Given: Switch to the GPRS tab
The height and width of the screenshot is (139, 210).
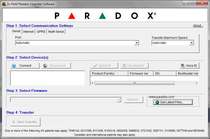Looking at the screenshot, I should click(41, 32).
